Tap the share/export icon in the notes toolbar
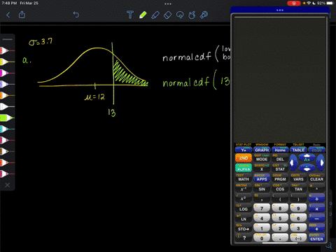Image resolution: width=336 pixels, height=252 pixels. [x=22, y=15]
